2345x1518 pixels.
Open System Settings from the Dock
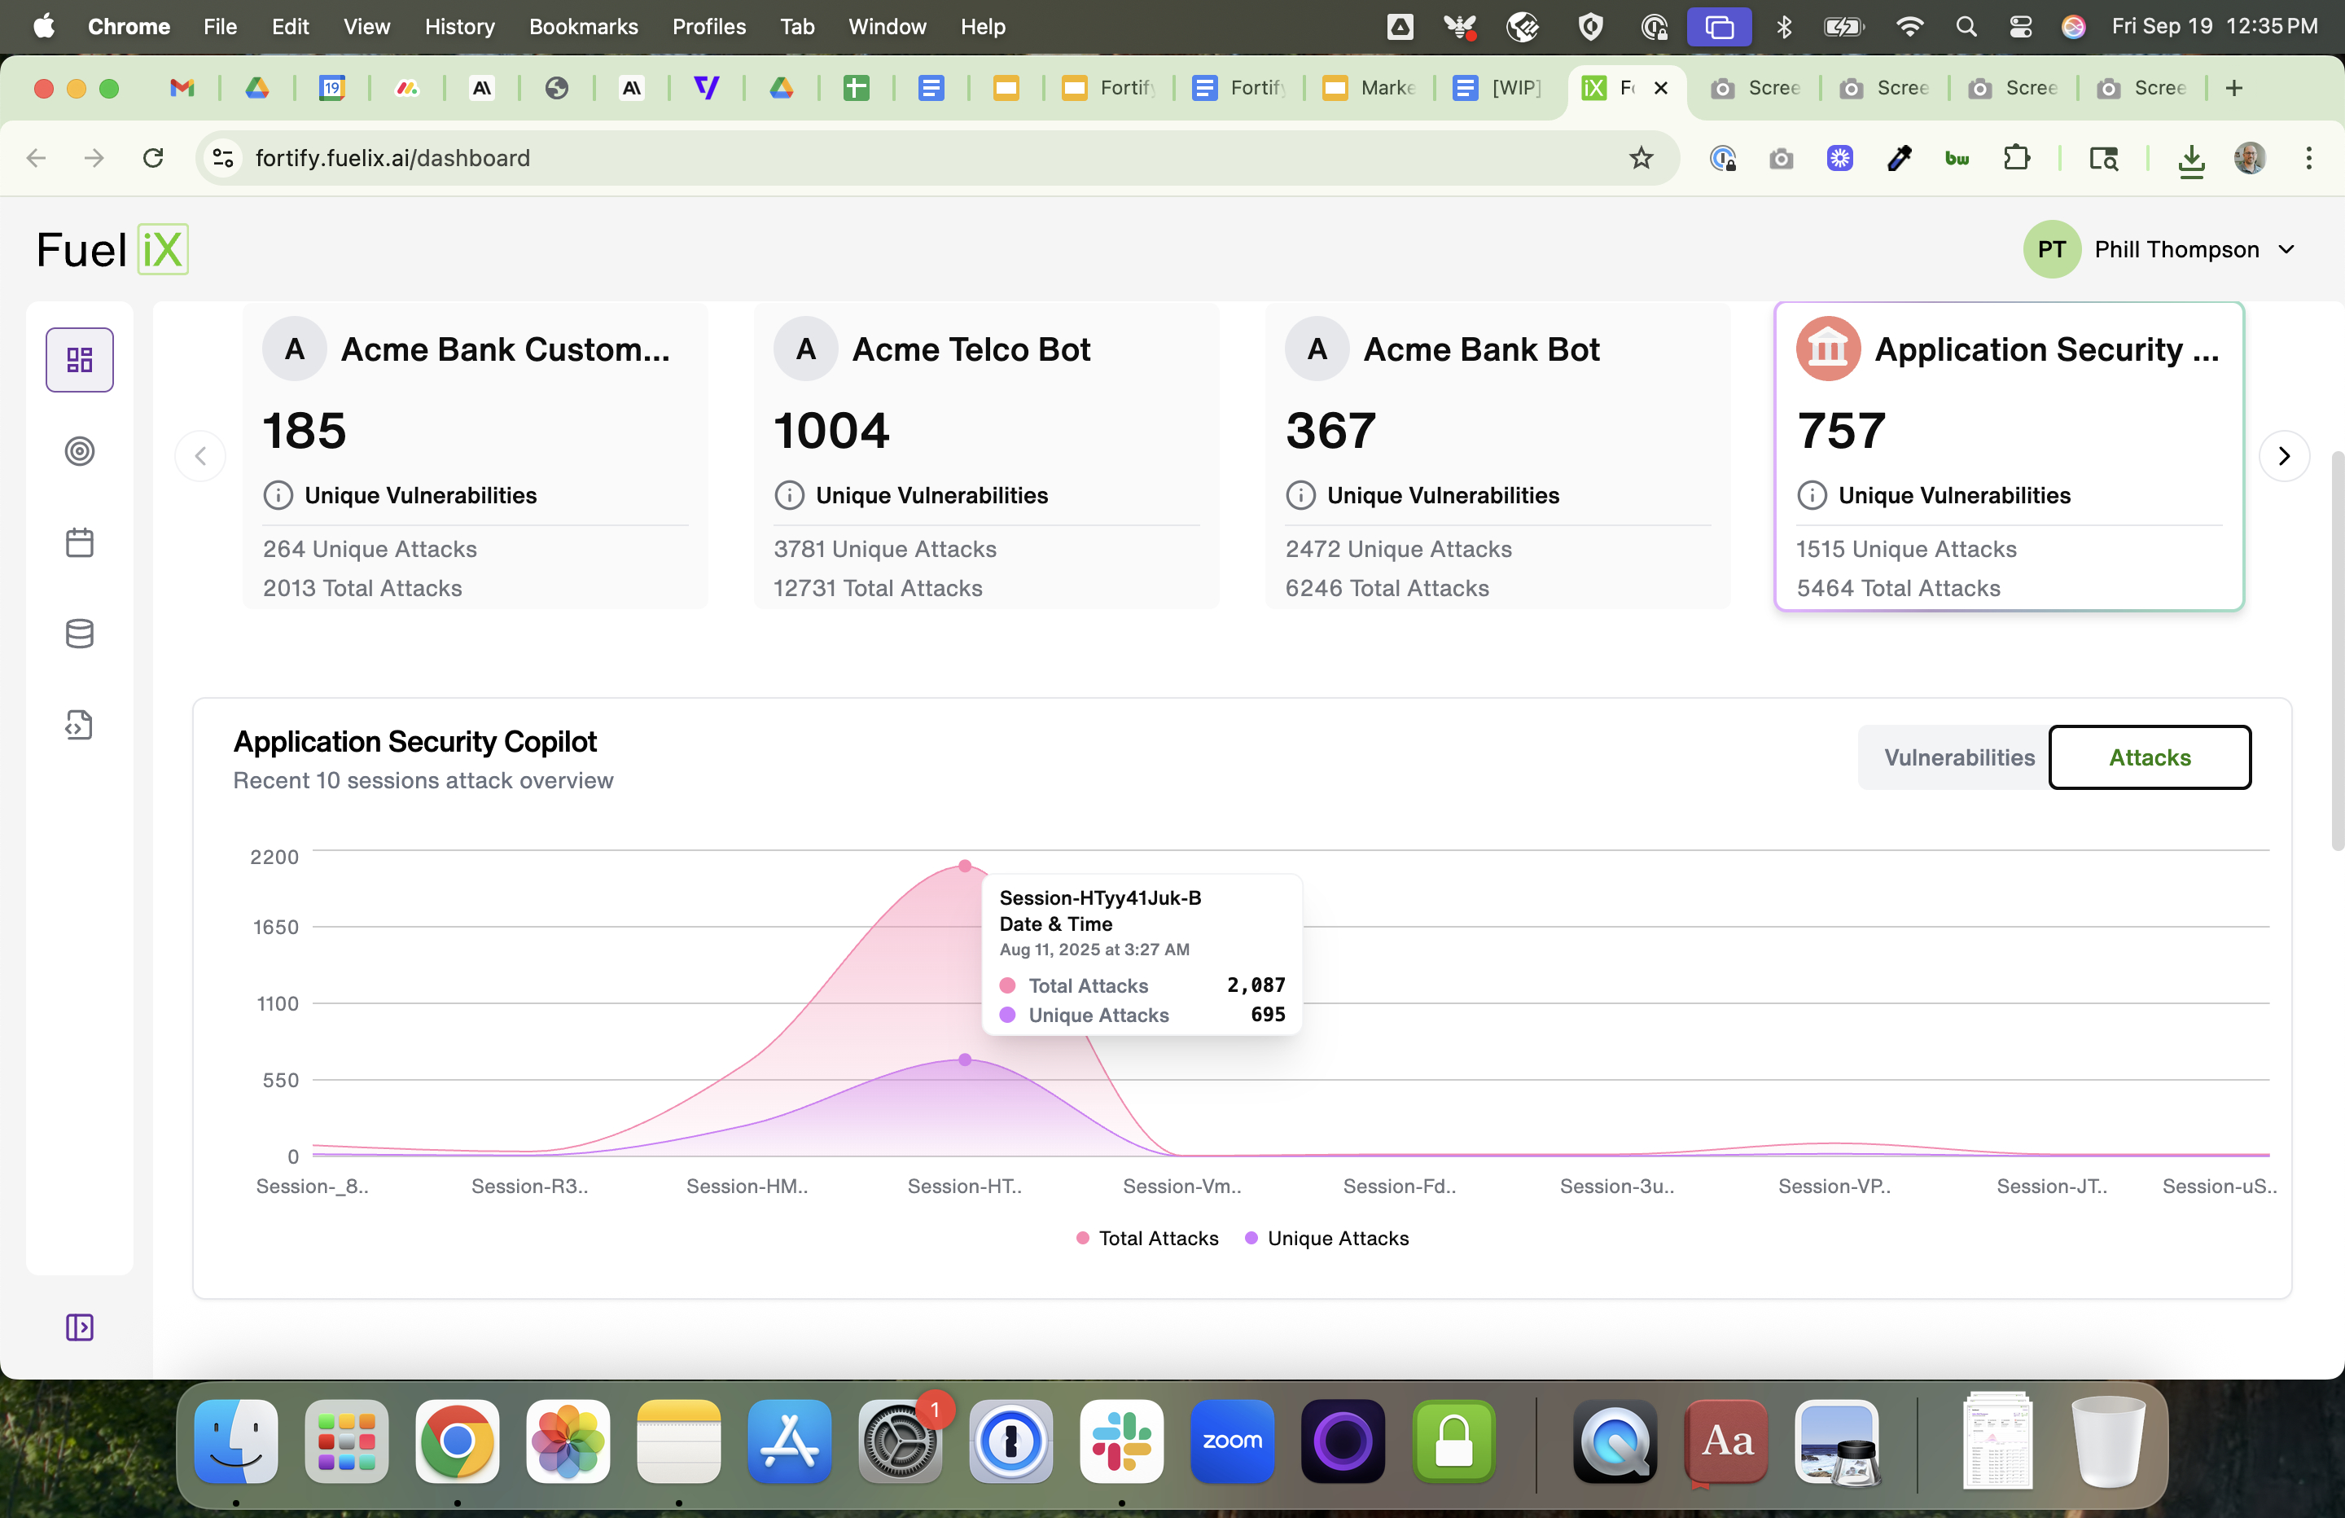900,1441
